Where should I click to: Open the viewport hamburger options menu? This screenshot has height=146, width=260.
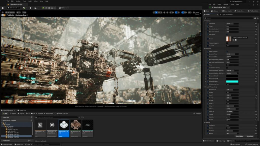[3, 12]
